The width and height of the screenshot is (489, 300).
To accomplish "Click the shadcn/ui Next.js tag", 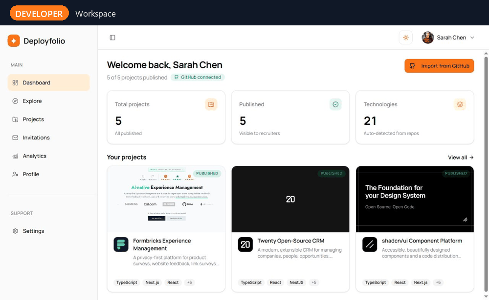I will click(x=421, y=282).
